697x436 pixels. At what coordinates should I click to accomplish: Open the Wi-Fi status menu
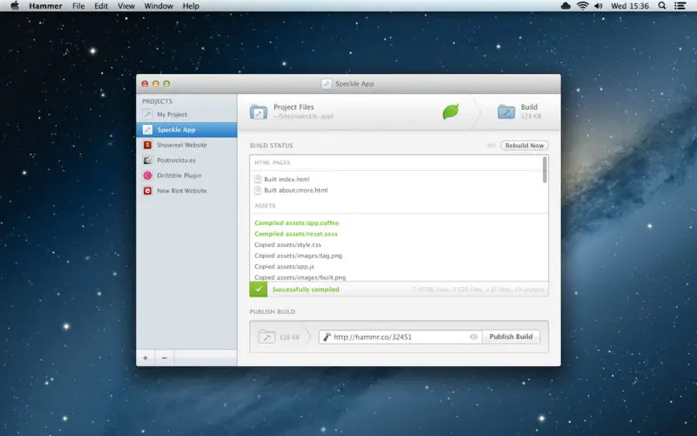pyautogui.click(x=582, y=6)
